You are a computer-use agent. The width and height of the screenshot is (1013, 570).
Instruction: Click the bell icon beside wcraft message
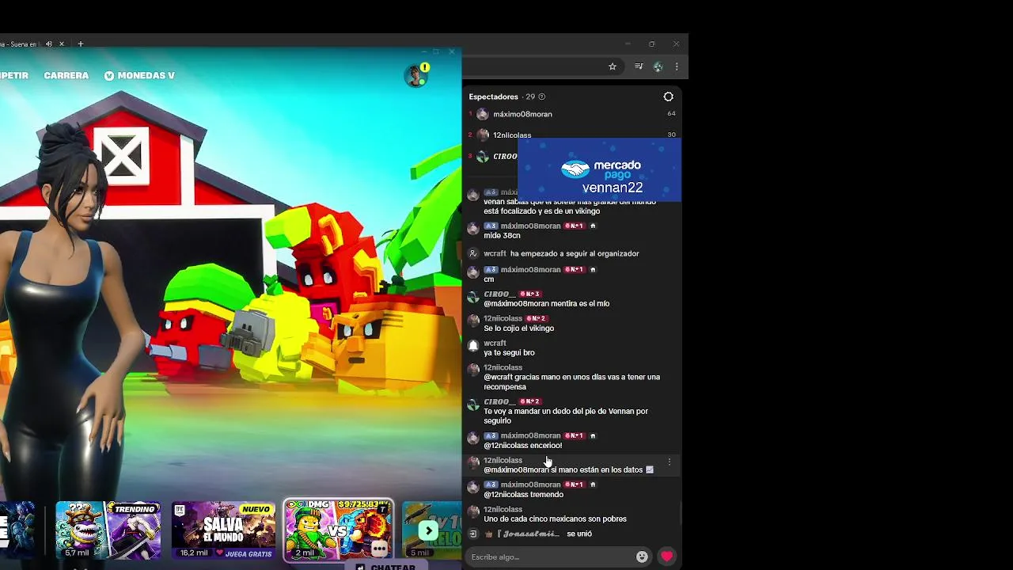pos(473,346)
